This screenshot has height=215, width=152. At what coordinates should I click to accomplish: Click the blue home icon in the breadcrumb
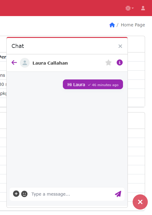112,25
